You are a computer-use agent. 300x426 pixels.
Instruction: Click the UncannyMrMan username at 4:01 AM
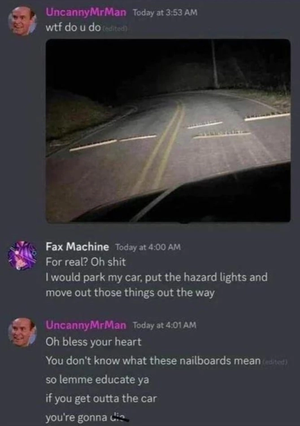point(86,325)
